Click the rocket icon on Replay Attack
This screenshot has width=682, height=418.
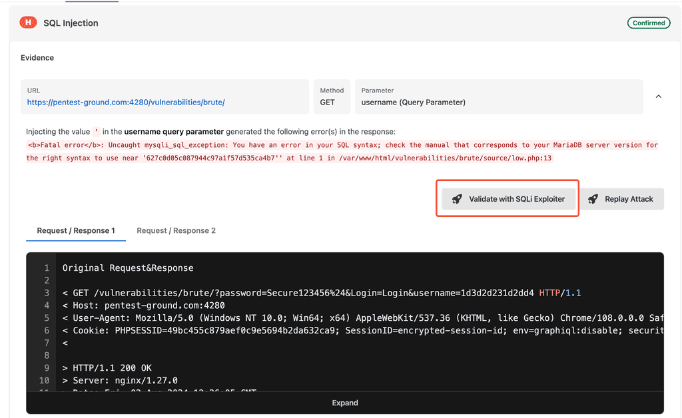pos(592,198)
